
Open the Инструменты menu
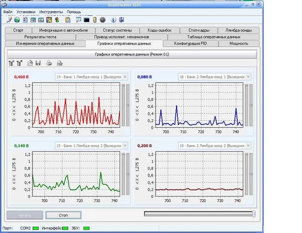click(x=51, y=12)
